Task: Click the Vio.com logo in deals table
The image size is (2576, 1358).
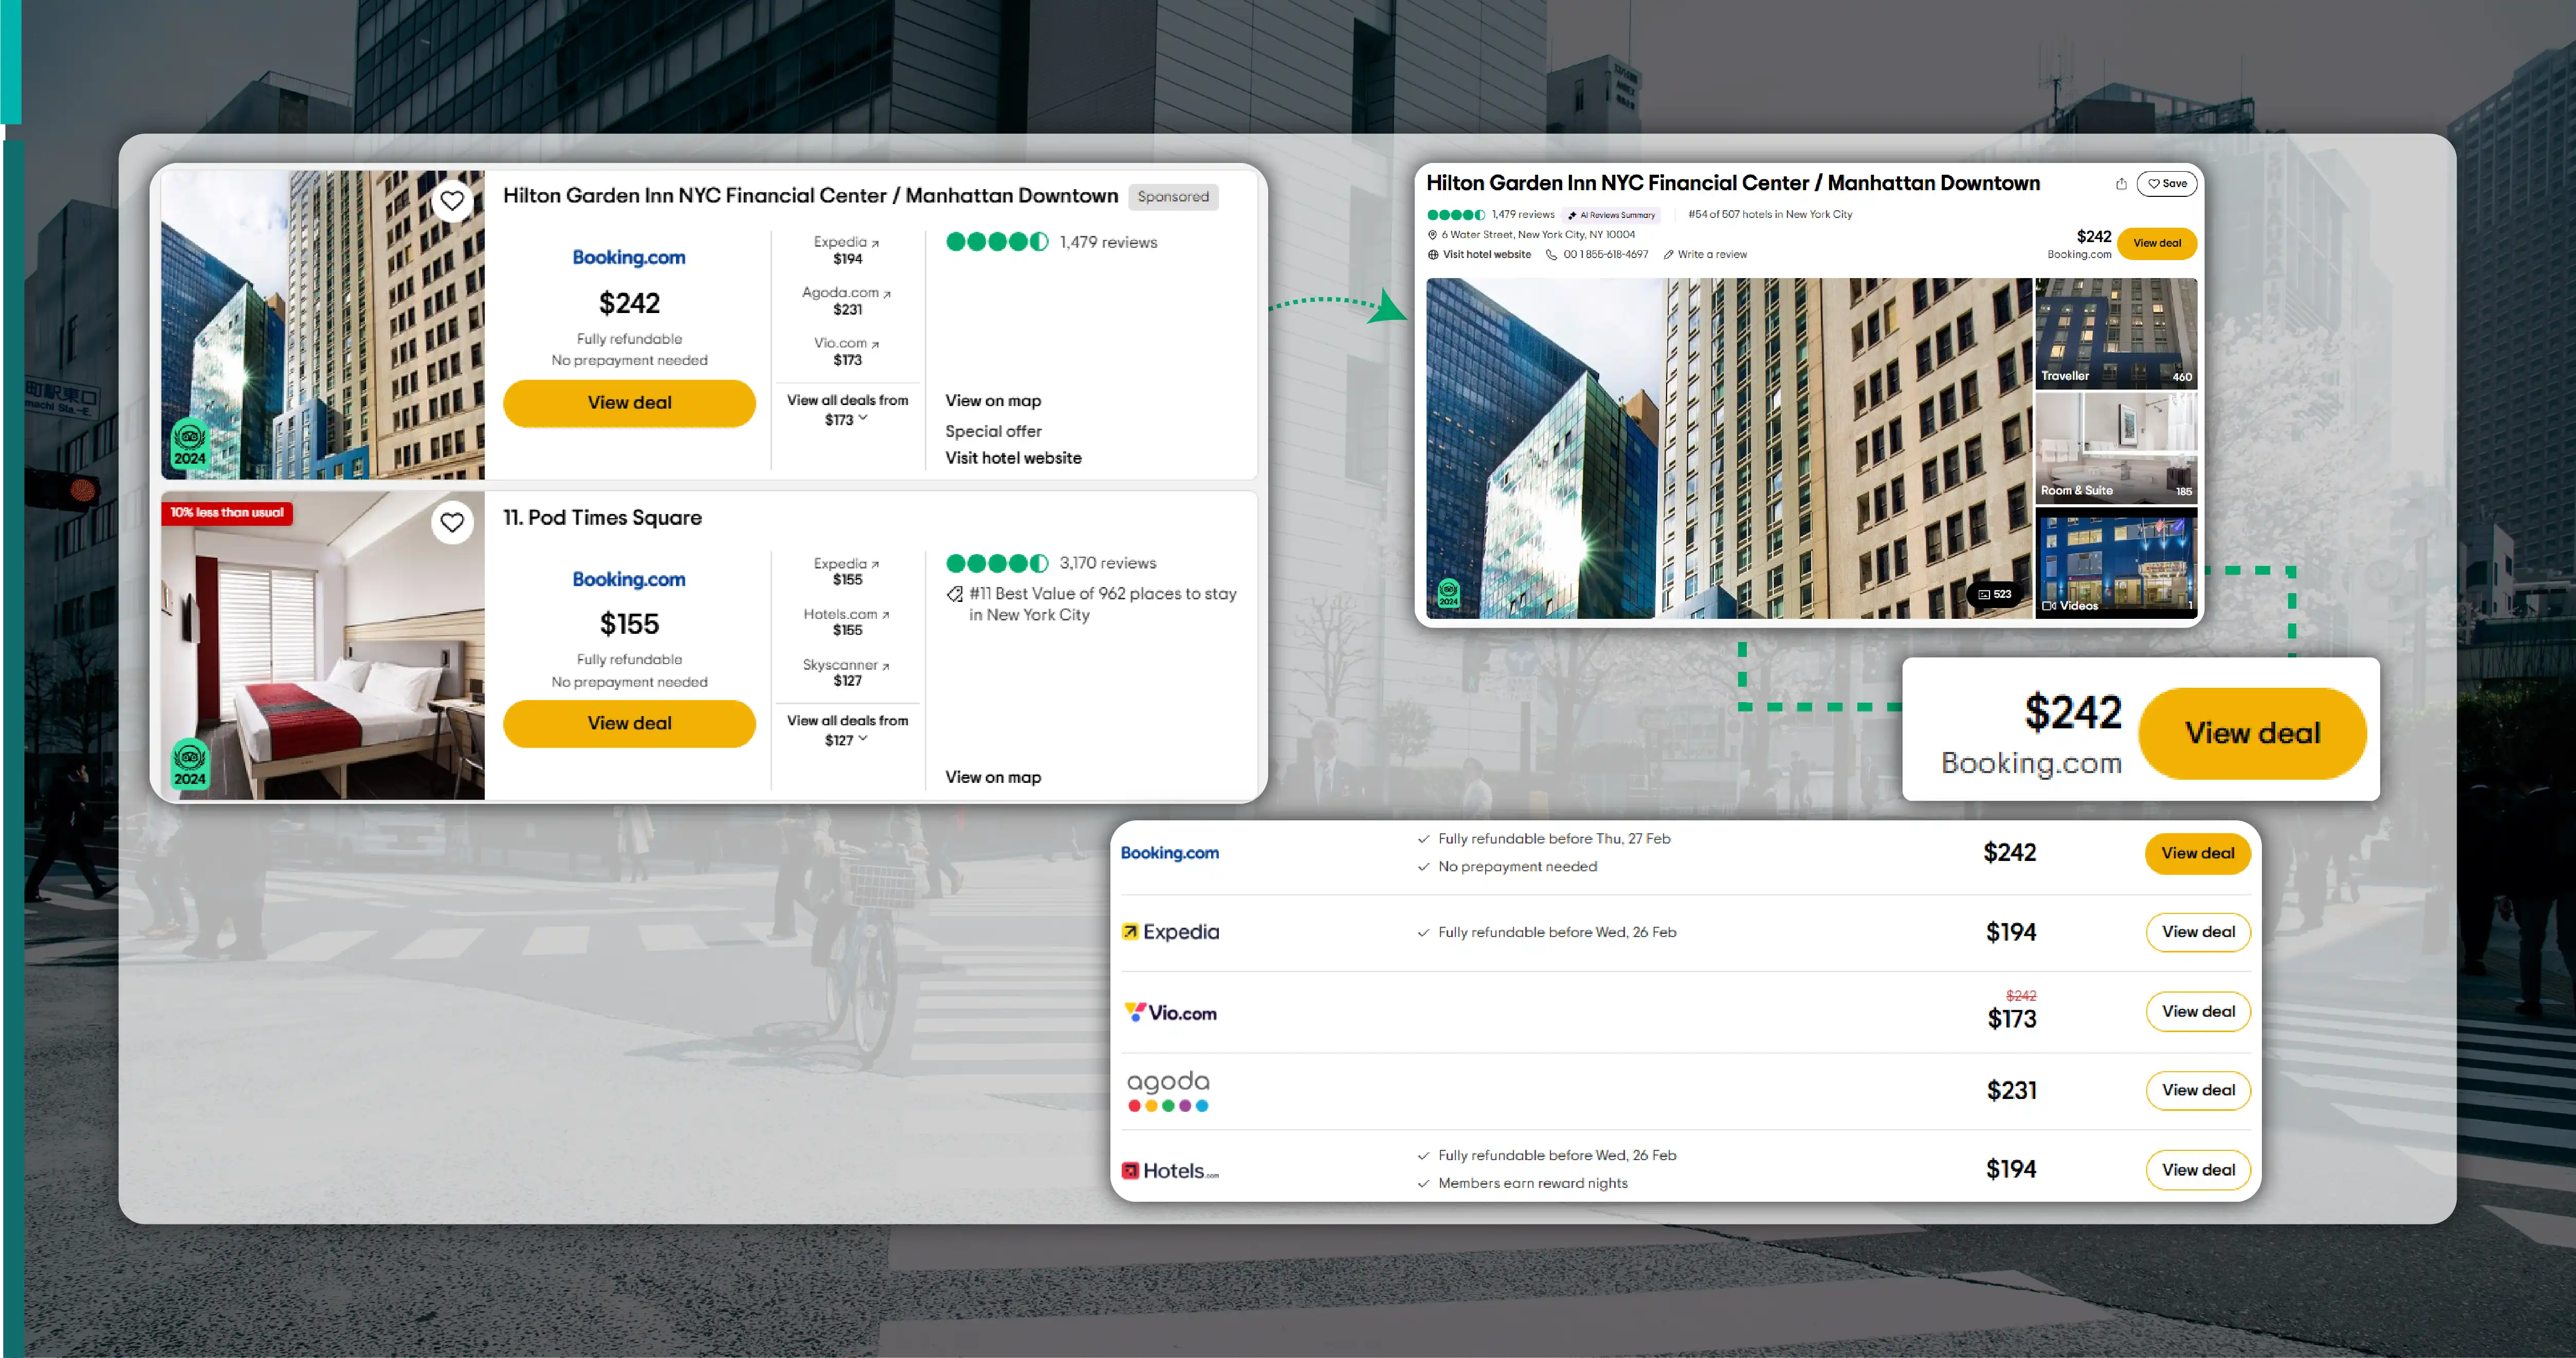Action: [x=1170, y=1013]
